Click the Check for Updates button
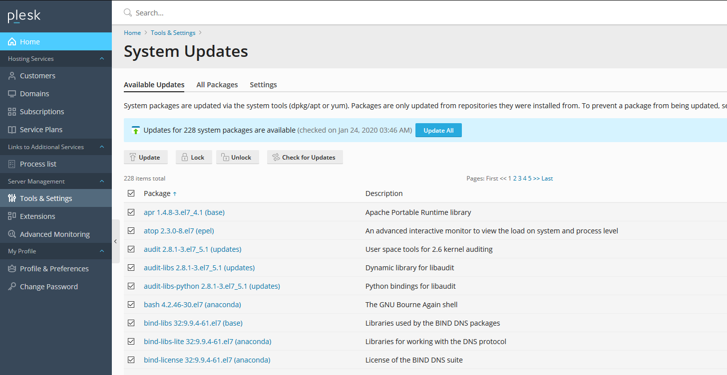The width and height of the screenshot is (727, 375). click(x=305, y=157)
